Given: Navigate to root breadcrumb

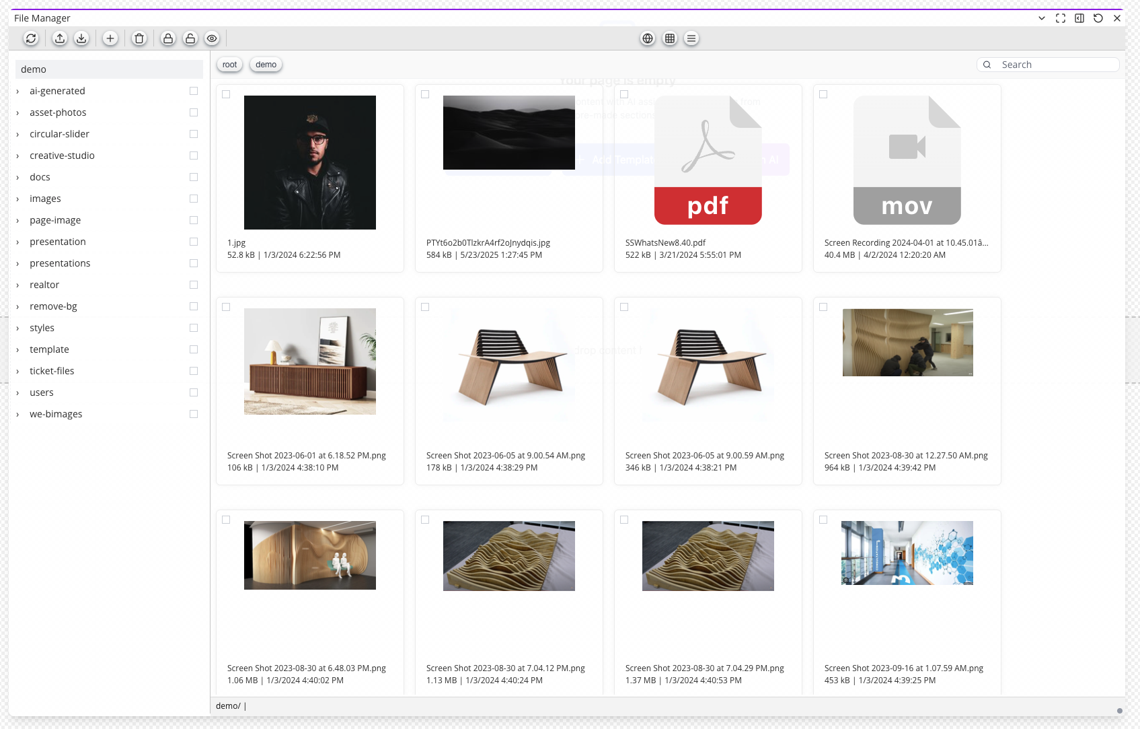Looking at the screenshot, I should point(230,65).
